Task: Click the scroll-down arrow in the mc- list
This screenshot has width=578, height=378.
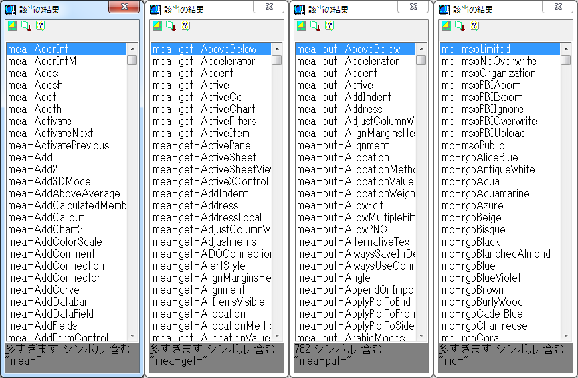Action: tap(566, 336)
